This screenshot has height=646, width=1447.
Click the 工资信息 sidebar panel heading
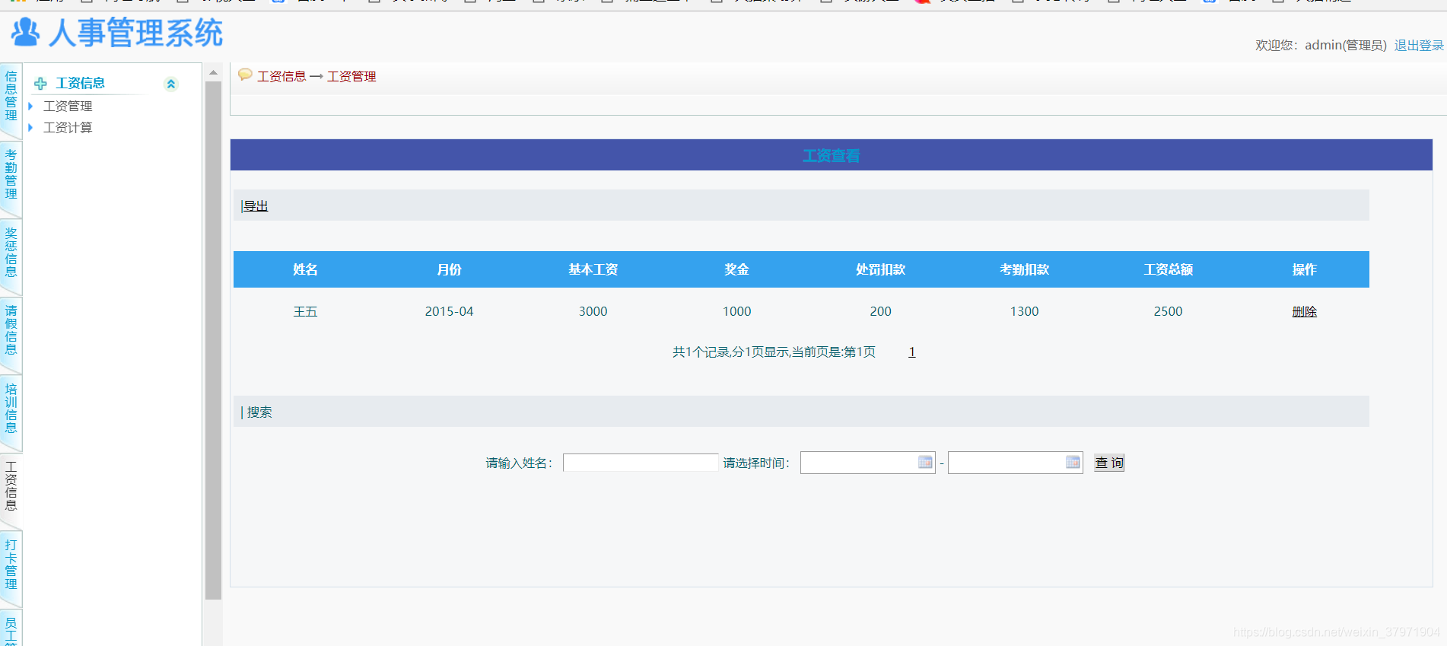(80, 83)
